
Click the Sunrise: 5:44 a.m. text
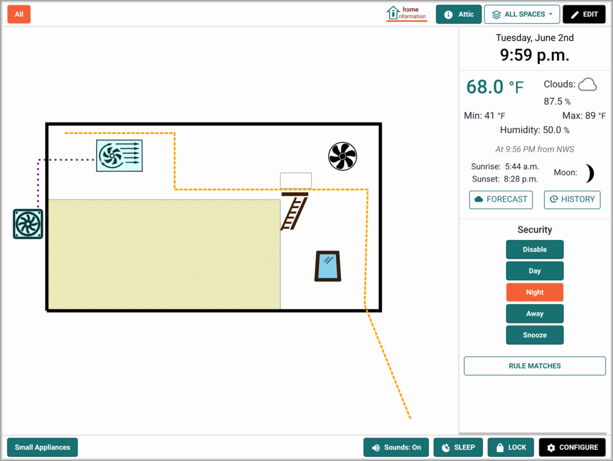pyautogui.click(x=505, y=166)
